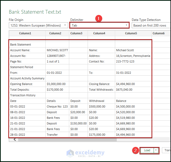Select the Column4 header
The width and height of the screenshot is (171, 162).
point(101,33)
